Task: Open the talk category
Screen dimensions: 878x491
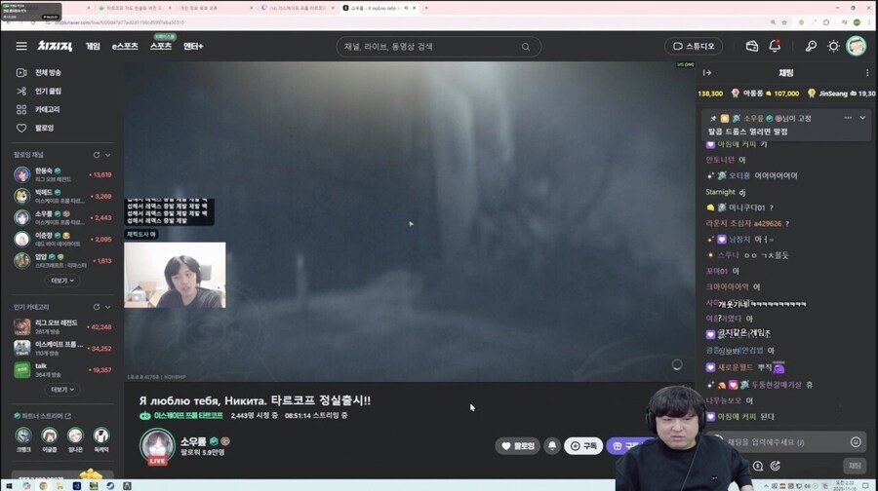Action: 62,369
